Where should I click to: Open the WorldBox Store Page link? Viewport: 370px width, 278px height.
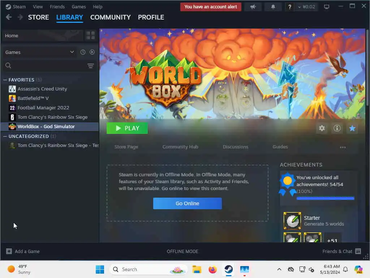126,147
